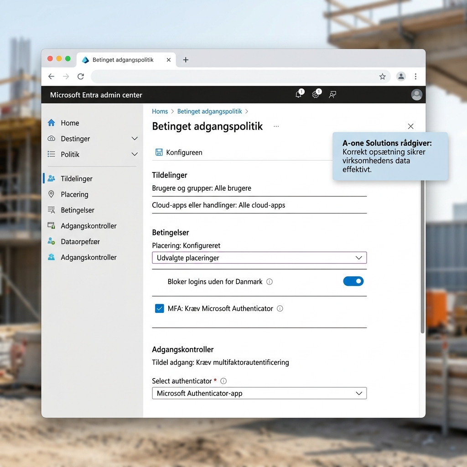Click Placering: Konfigureret text
This screenshot has height=467, width=467.
click(186, 246)
